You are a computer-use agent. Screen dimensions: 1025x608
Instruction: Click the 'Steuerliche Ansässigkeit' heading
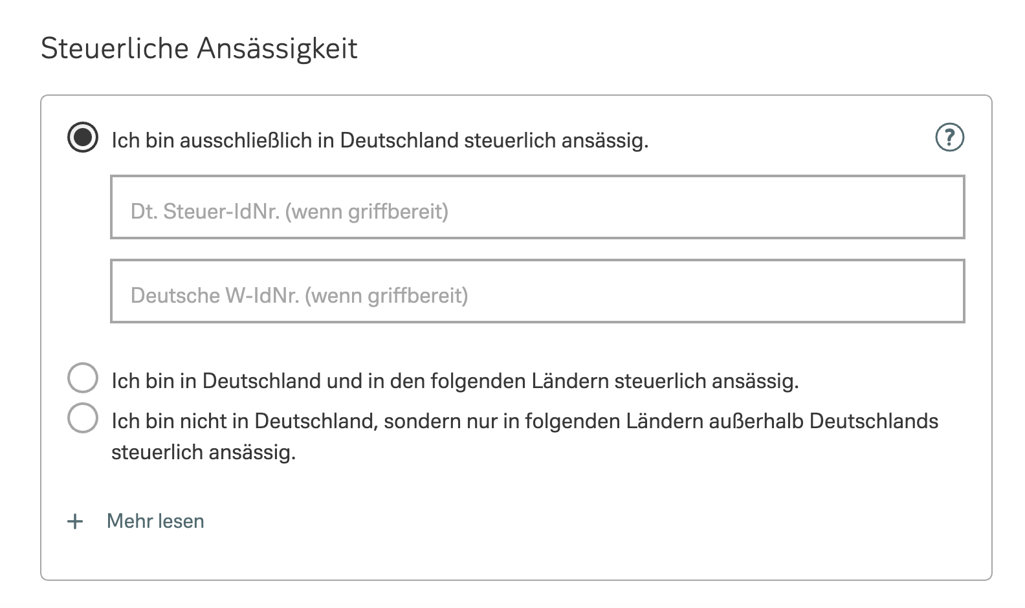tap(199, 49)
